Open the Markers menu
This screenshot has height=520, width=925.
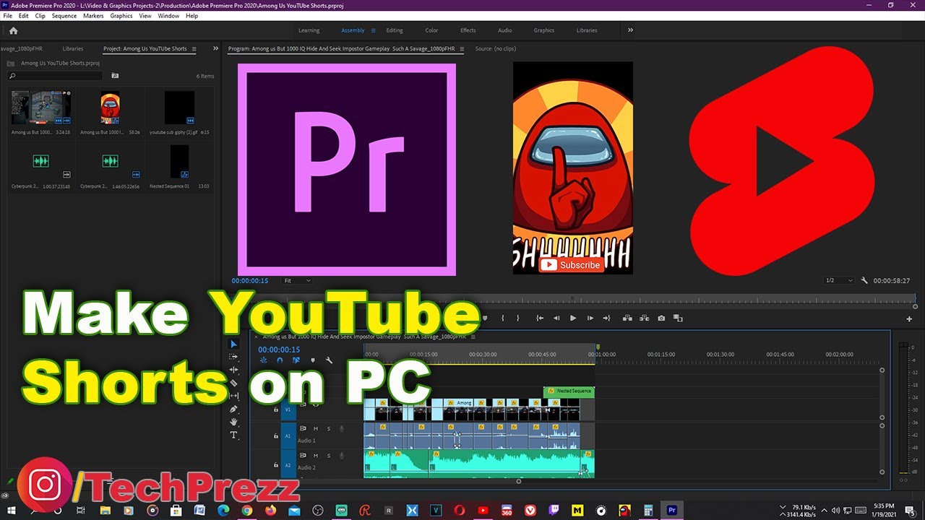coord(93,16)
